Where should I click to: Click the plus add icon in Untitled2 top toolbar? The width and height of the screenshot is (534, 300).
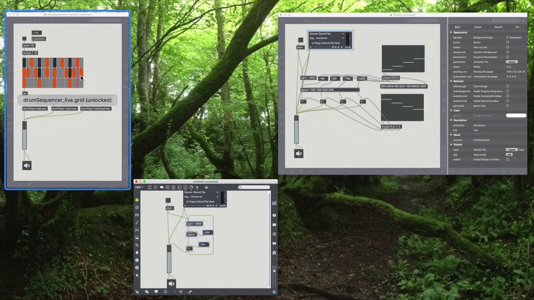point(197,187)
